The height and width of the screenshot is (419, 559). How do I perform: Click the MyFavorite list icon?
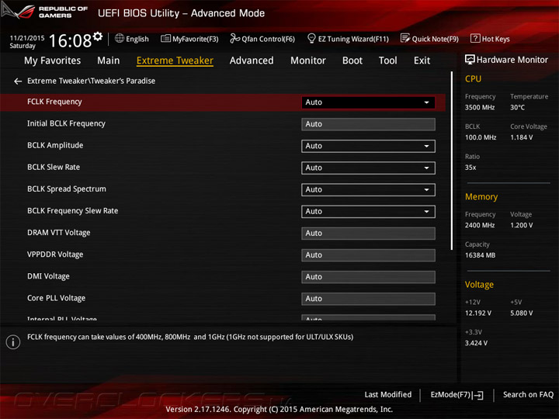(165, 39)
